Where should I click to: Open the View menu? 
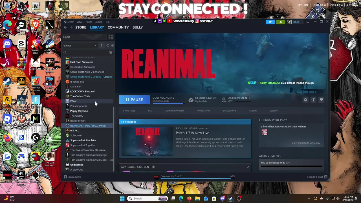tap(79, 22)
